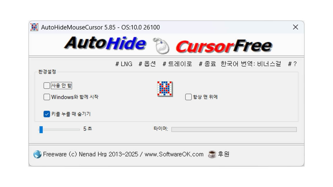Click the CursorFree banner logo text
Image resolution: width=333 pixels, height=187 pixels.
coord(224,46)
